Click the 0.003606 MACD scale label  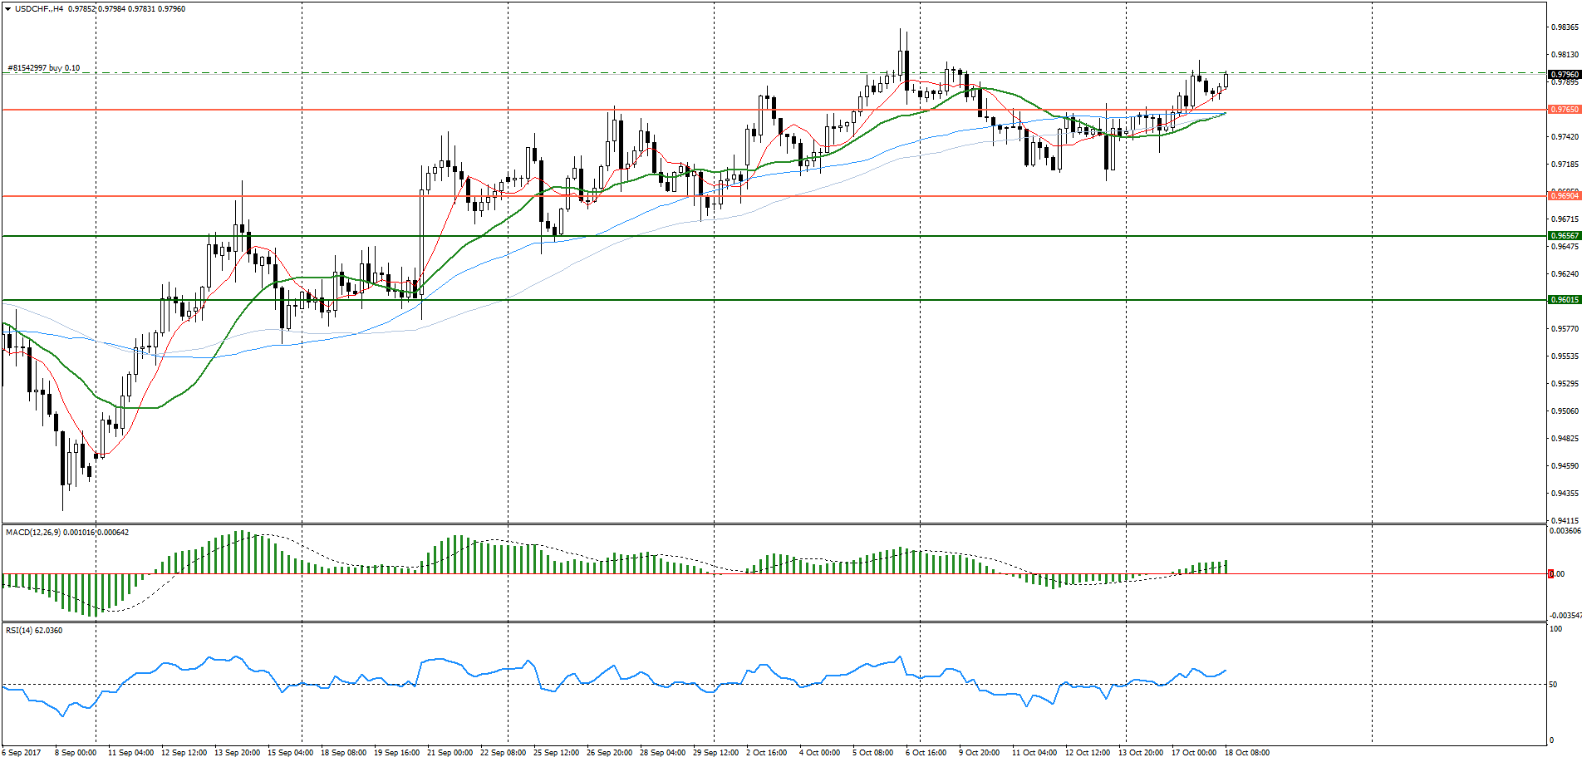pyautogui.click(x=1565, y=531)
